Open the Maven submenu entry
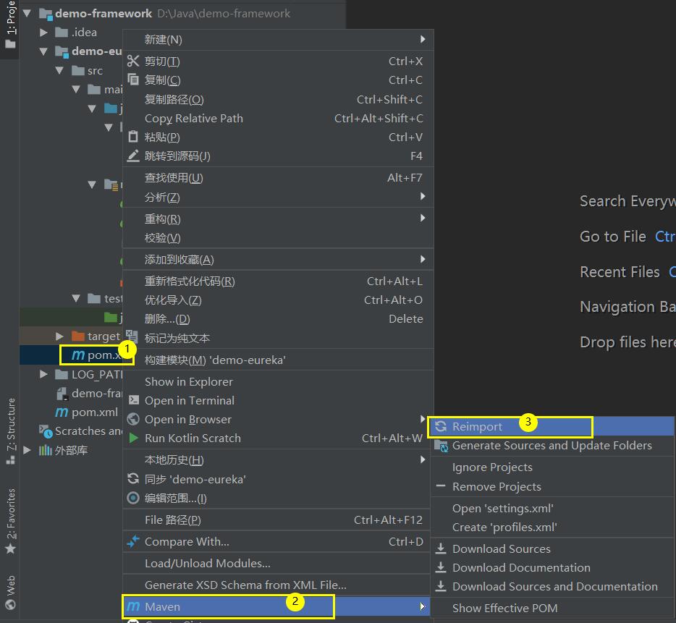Viewport: 676px width, 623px height. click(228, 606)
